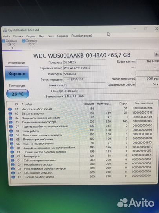
Task: Click status dot for Повторы рекалибровки
Action: [11, 140]
